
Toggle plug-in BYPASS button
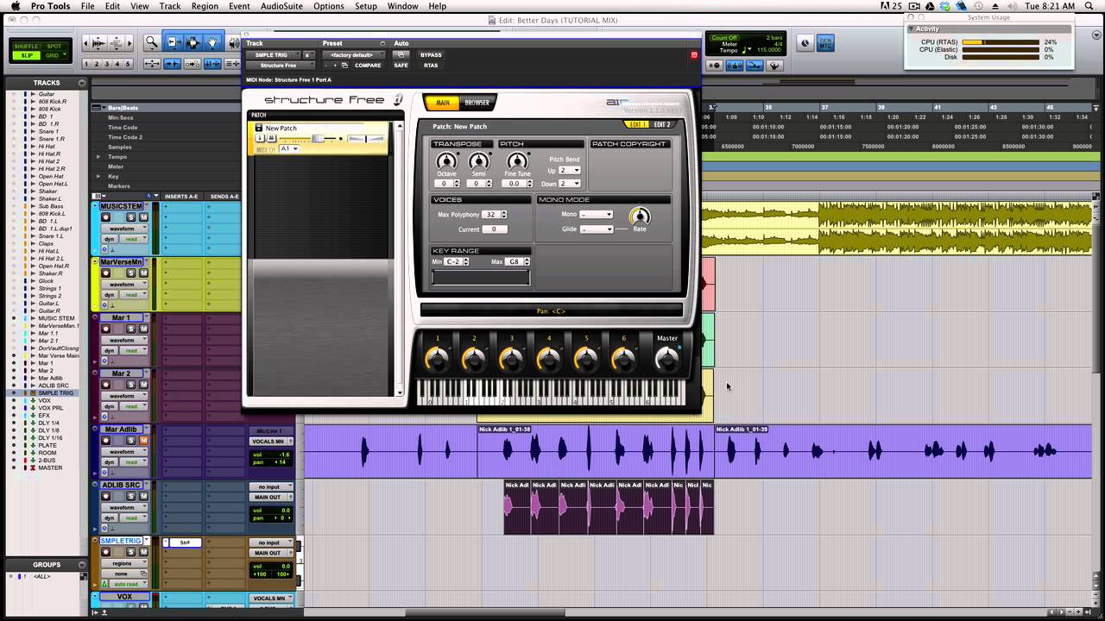(x=430, y=54)
